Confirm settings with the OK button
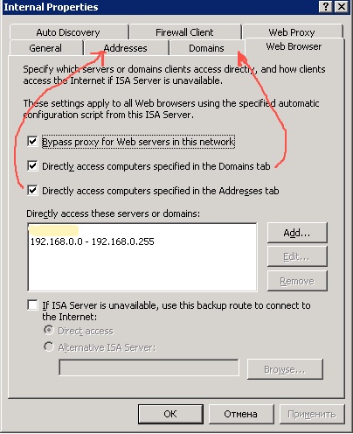Viewport: 353px width, 434px height. [x=170, y=414]
